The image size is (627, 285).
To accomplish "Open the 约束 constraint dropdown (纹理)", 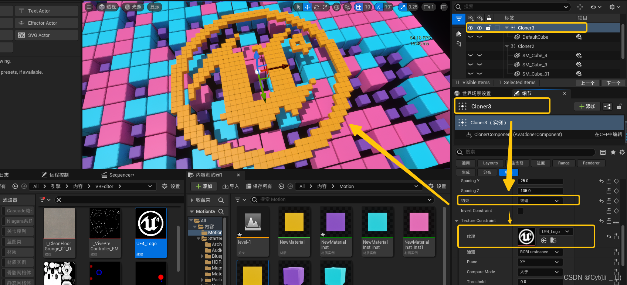I will tap(540, 201).
